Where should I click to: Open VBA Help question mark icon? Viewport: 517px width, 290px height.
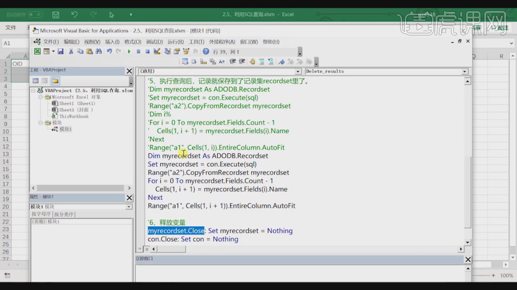coord(206,52)
